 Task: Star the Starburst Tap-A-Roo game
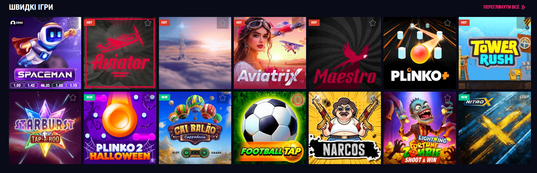(73, 98)
